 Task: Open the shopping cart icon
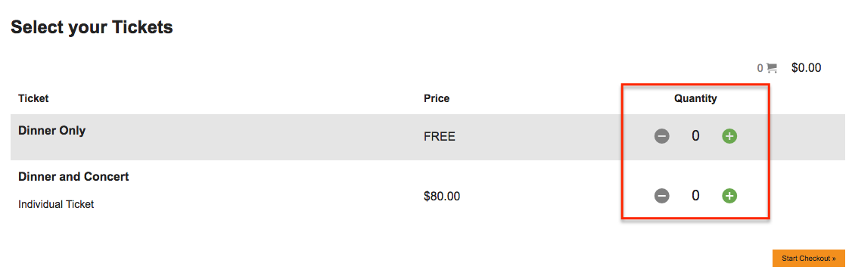click(x=772, y=68)
